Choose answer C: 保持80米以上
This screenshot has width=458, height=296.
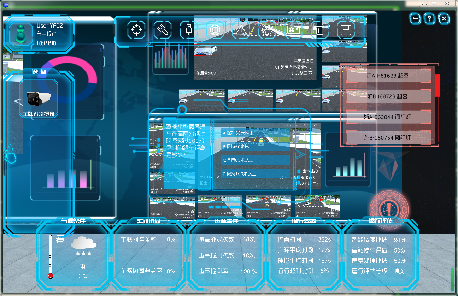click(255, 160)
